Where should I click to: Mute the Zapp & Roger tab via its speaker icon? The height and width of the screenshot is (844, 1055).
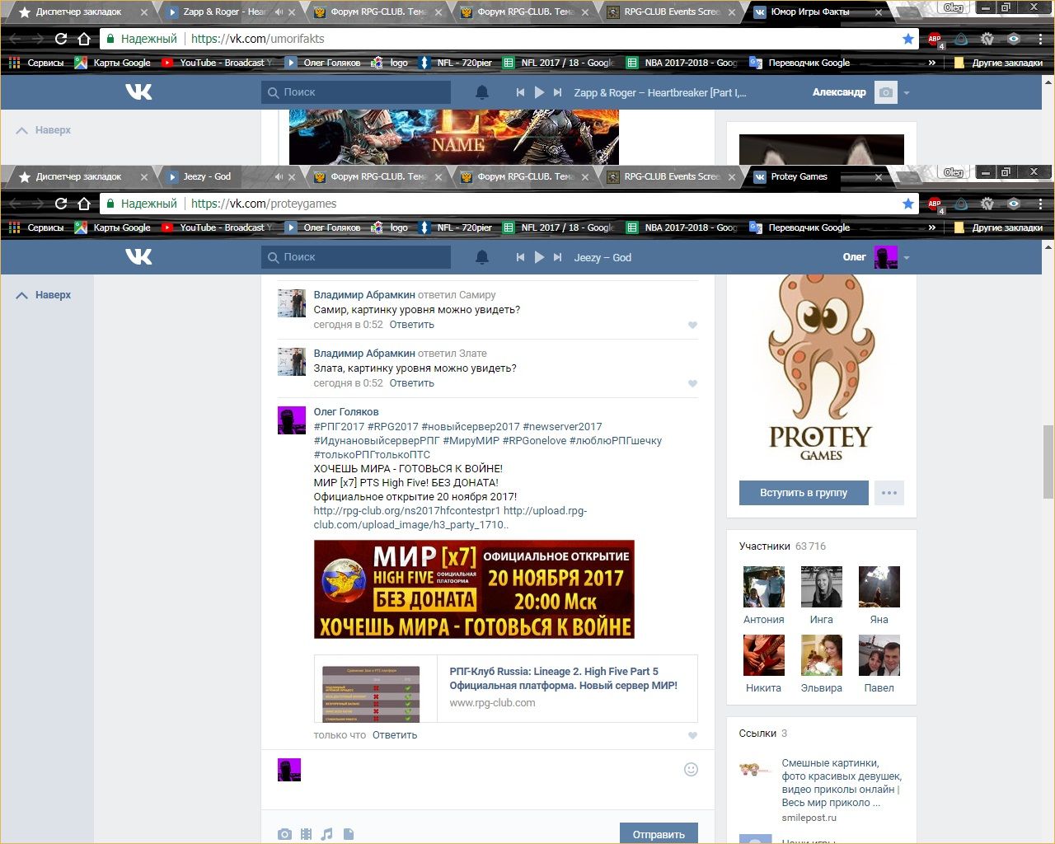tap(279, 12)
